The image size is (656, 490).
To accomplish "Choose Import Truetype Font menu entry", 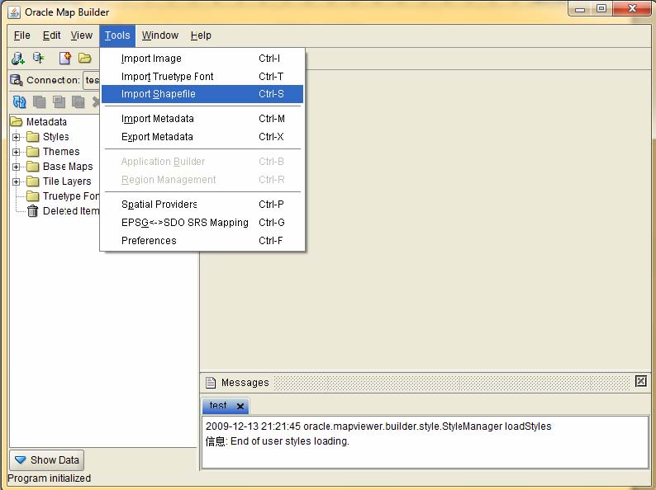I will pos(202,77).
